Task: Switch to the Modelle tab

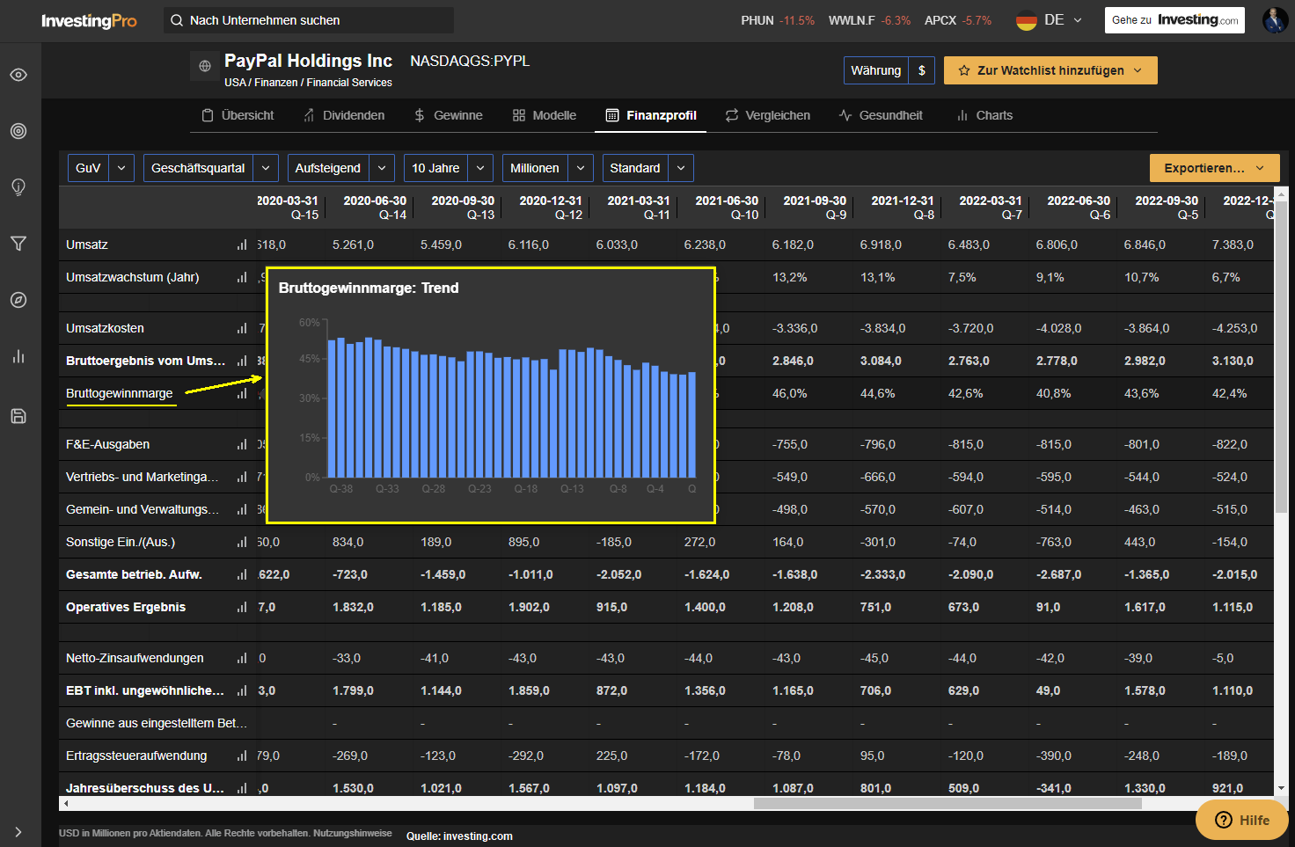Action: [545, 115]
